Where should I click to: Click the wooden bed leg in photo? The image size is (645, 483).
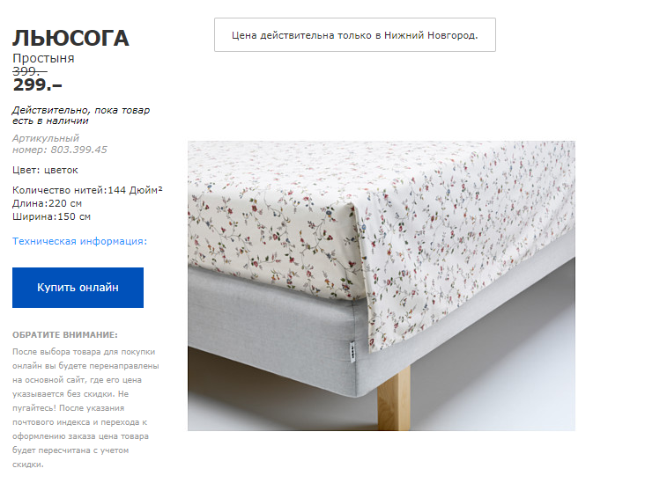tap(394, 399)
